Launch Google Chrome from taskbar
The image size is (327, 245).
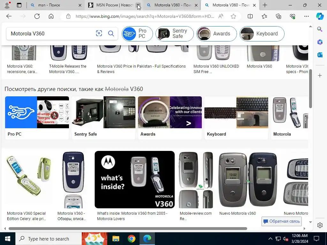pos(131,239)
